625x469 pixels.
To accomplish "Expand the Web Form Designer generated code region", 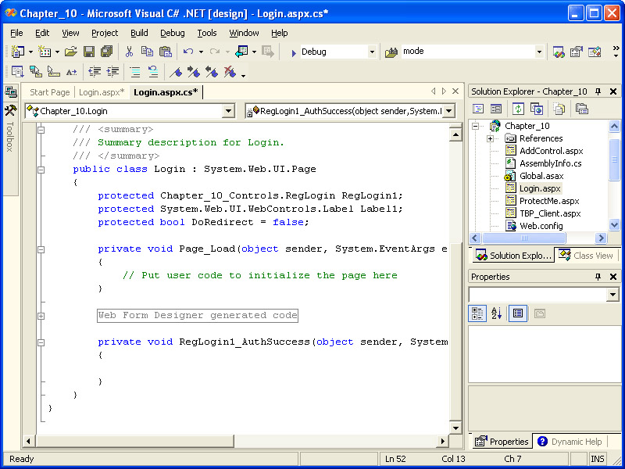I will click(41, 316).
